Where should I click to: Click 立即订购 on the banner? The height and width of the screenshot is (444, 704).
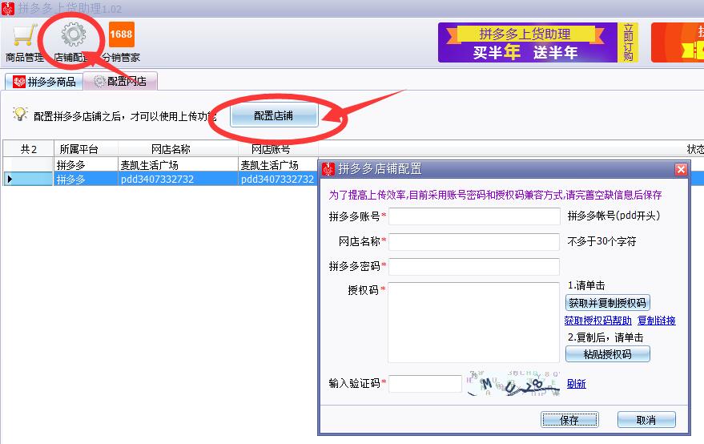tap(628, 42)
